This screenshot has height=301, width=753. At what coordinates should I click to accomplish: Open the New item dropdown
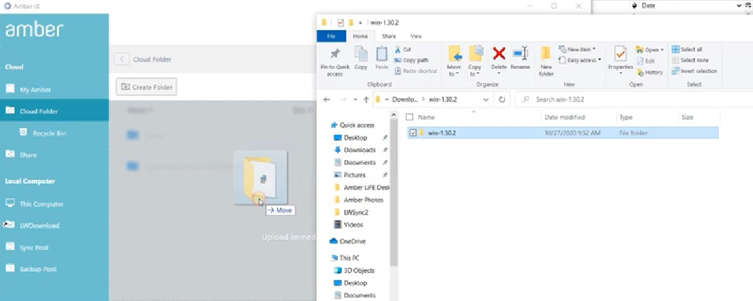(577, 49)
